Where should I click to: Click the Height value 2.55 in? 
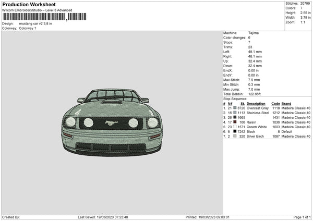tap(305, 13)
